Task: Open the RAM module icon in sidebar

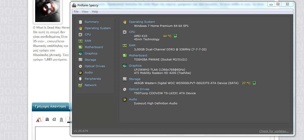Action: [80, 41]
